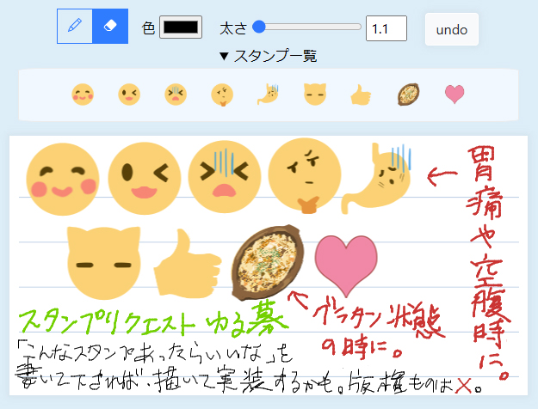Click the red 胃痛や空腹時に vertical text

coord(487,264)
